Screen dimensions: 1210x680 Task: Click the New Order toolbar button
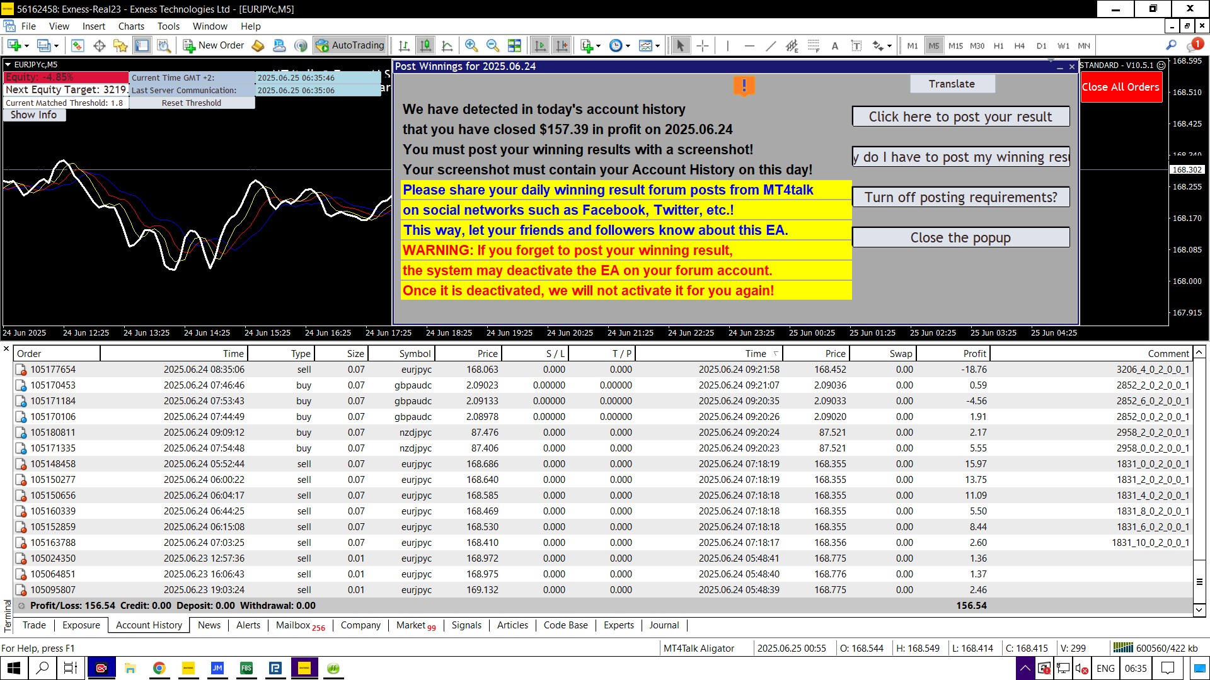click(214, 45)
